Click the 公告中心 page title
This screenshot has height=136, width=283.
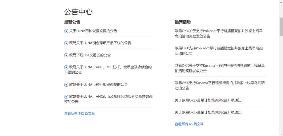click(x=78, y=12)
